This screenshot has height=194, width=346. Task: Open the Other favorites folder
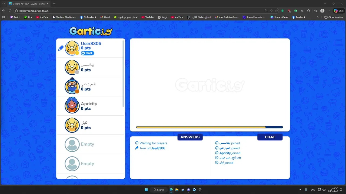[x=334, y=17]
